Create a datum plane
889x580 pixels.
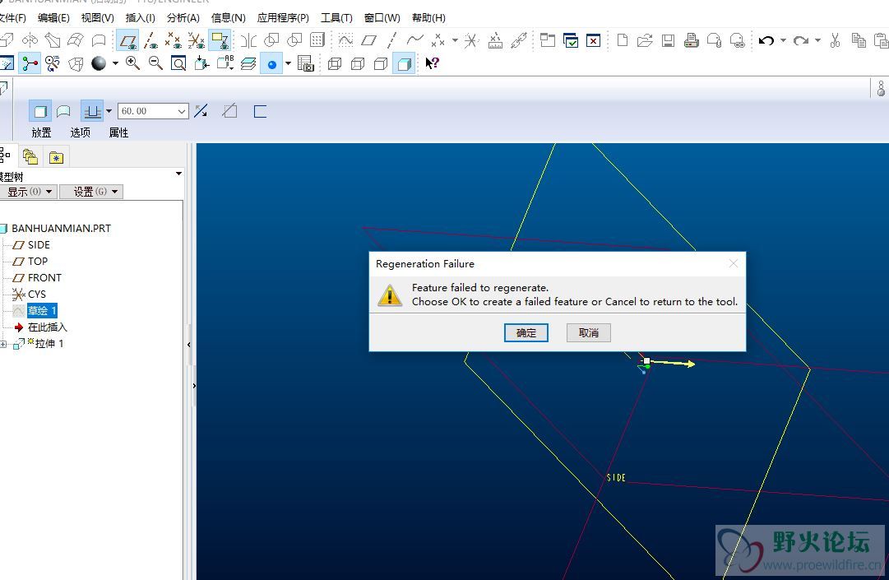coord(368,40)
